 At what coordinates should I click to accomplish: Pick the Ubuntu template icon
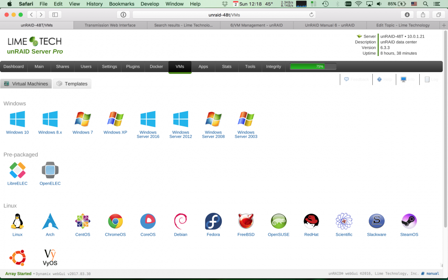pos(17,258)
